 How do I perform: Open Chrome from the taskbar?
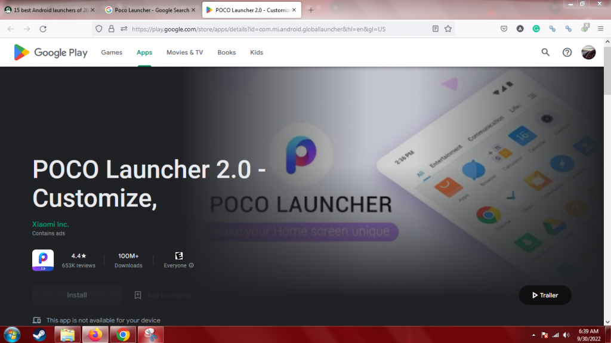pyautogui.click(x=123, y=335)
